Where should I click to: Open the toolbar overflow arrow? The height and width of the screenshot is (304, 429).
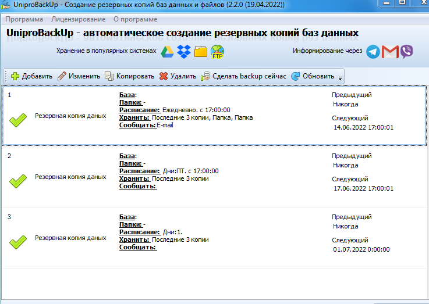pos(340,78)
